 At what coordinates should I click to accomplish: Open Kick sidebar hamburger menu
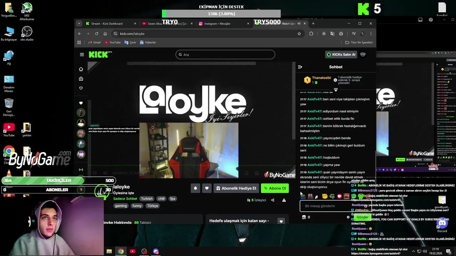tap(82, 54)
